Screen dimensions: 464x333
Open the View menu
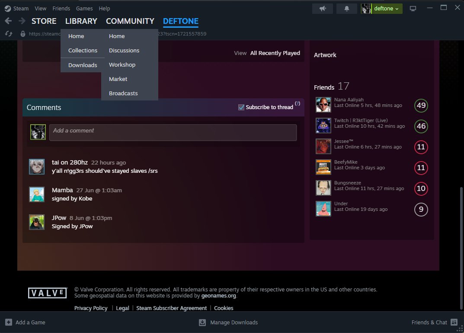coord(41,9)
